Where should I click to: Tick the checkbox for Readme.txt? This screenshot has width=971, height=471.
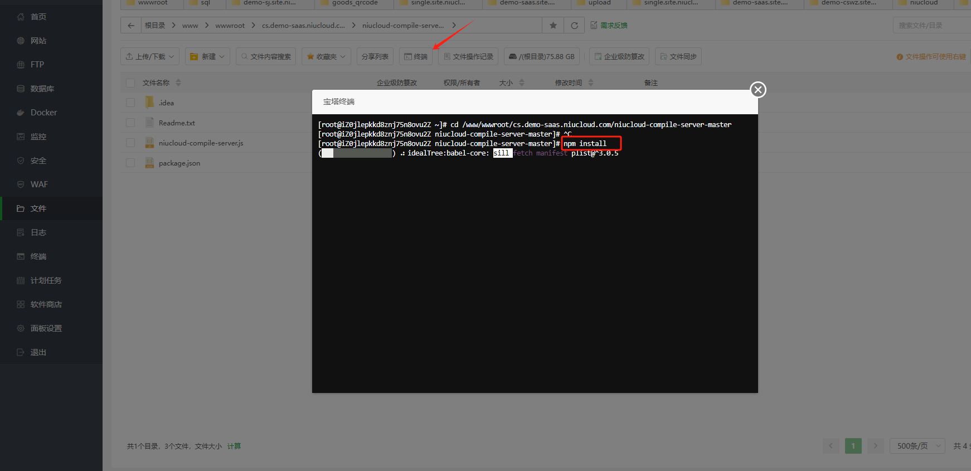pyautogui.click(x=130, y=123)
